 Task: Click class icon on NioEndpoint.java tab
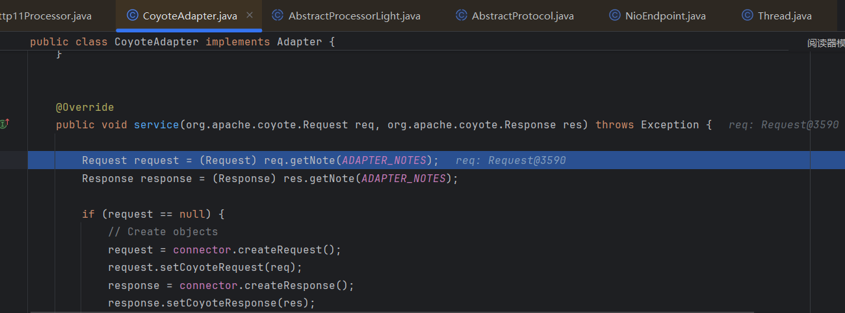(614, 16)
